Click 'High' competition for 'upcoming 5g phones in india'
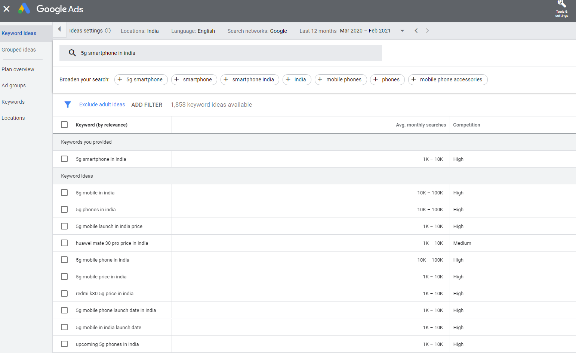 458,344
